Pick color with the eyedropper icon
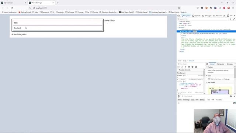This screenshot has height=133, width=236. (234, 19)
